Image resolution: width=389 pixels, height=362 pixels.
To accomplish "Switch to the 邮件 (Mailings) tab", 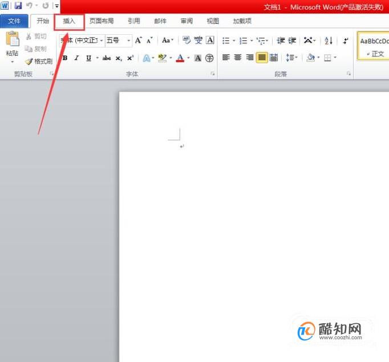I will click(x=160, y=21).
